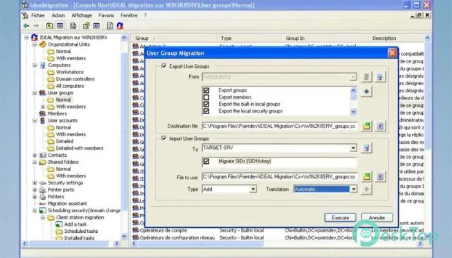
Task: Open the Destination file with document icon
Action: pos(380,126)
